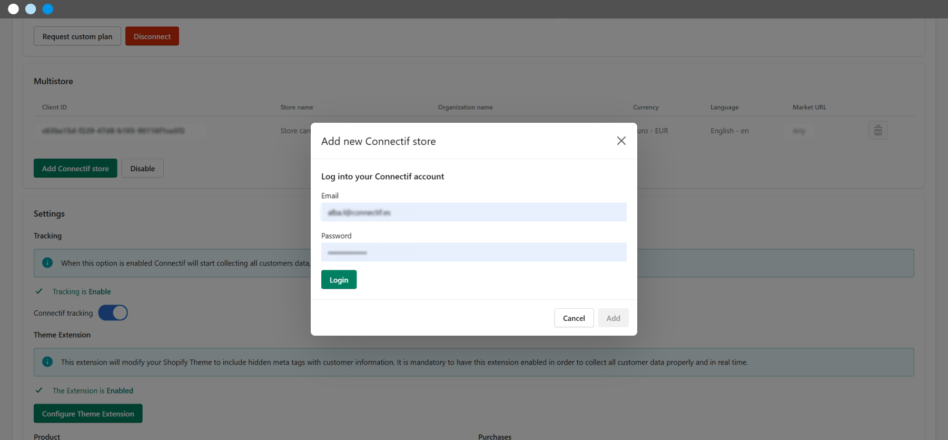Click Request custom plan button
This screenshot has height=440, width=948.
(77, 36)
